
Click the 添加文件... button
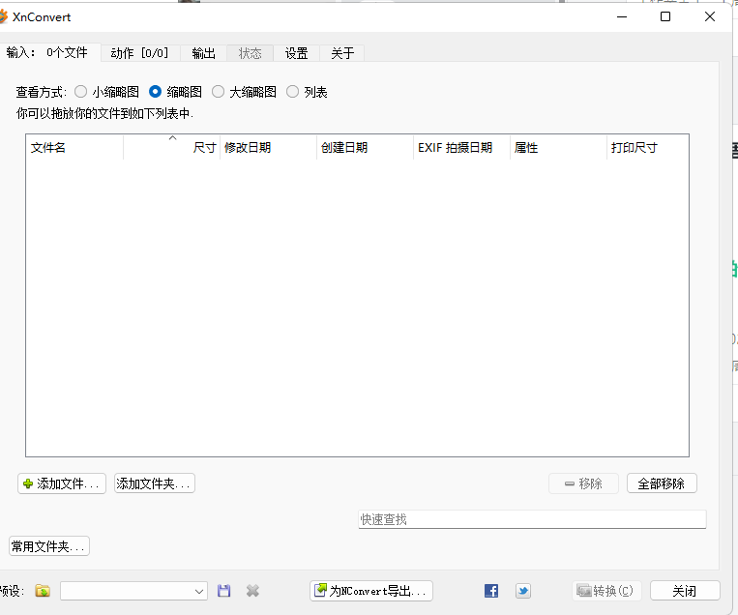pyautogui.click(x=62, y=483)
